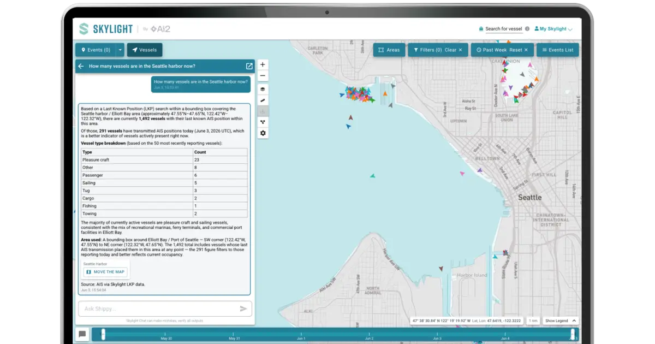655x344 pixels.
Task: Grab the timeline end handle
Action: (x=572, y=334)
